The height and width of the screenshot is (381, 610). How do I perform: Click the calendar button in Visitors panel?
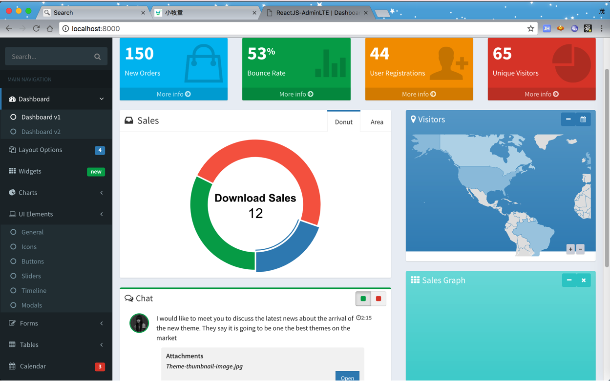tap(583, 120)
